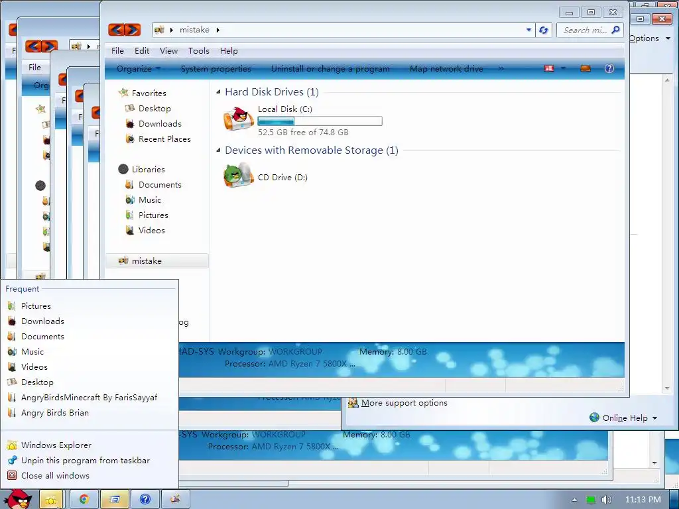The image size is (679, 509).
Task: Open the File menu
Action: (117, 50)
